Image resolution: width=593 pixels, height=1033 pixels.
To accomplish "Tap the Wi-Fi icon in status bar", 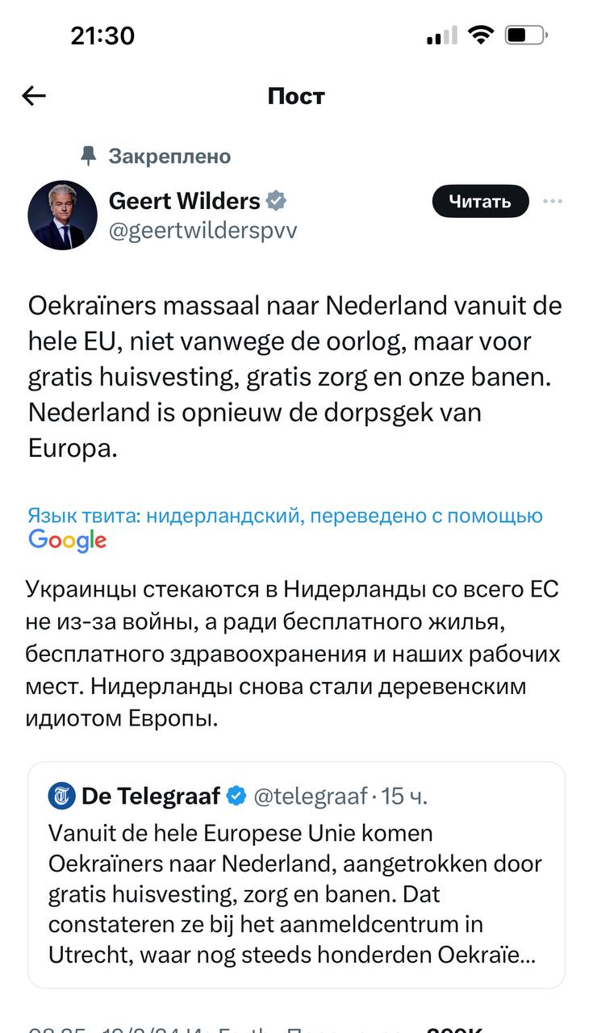I will [481, 36].
